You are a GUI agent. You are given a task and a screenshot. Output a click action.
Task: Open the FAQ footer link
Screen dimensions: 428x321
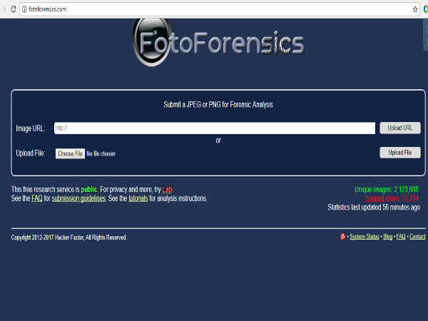pyautogui.click(x=401, y=237)
